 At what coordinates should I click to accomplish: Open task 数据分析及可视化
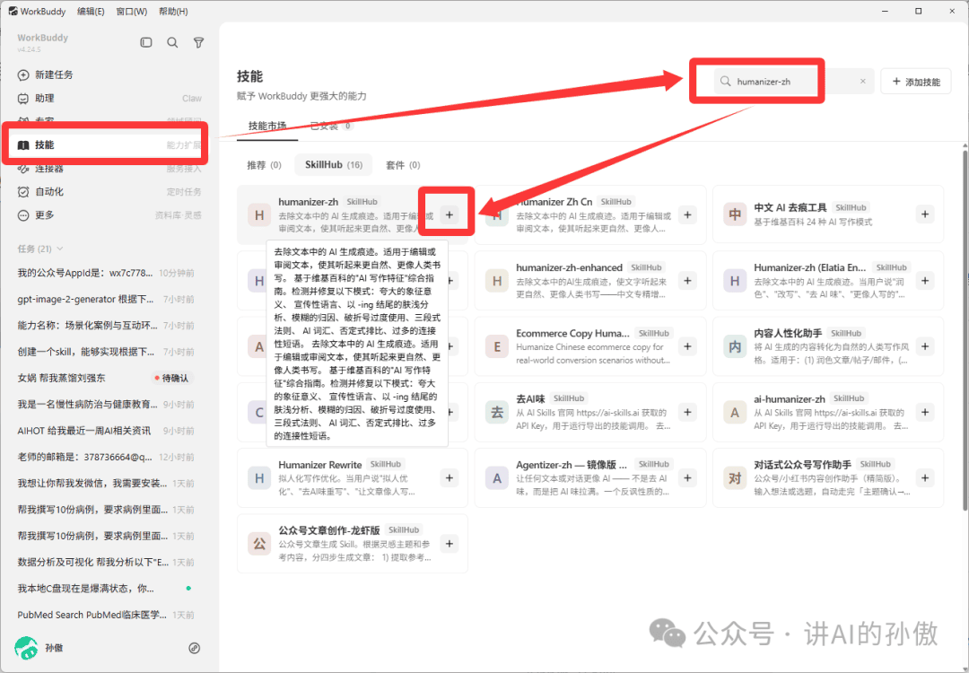[106, 562]
